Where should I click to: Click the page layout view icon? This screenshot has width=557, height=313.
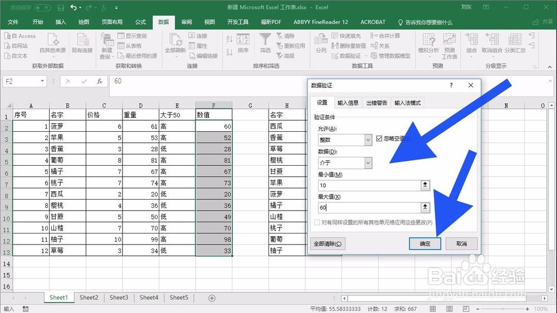449,309
